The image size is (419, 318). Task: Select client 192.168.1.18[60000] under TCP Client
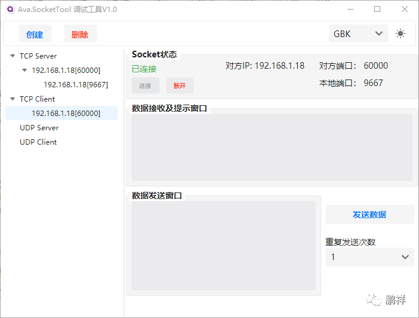(61, 113)
